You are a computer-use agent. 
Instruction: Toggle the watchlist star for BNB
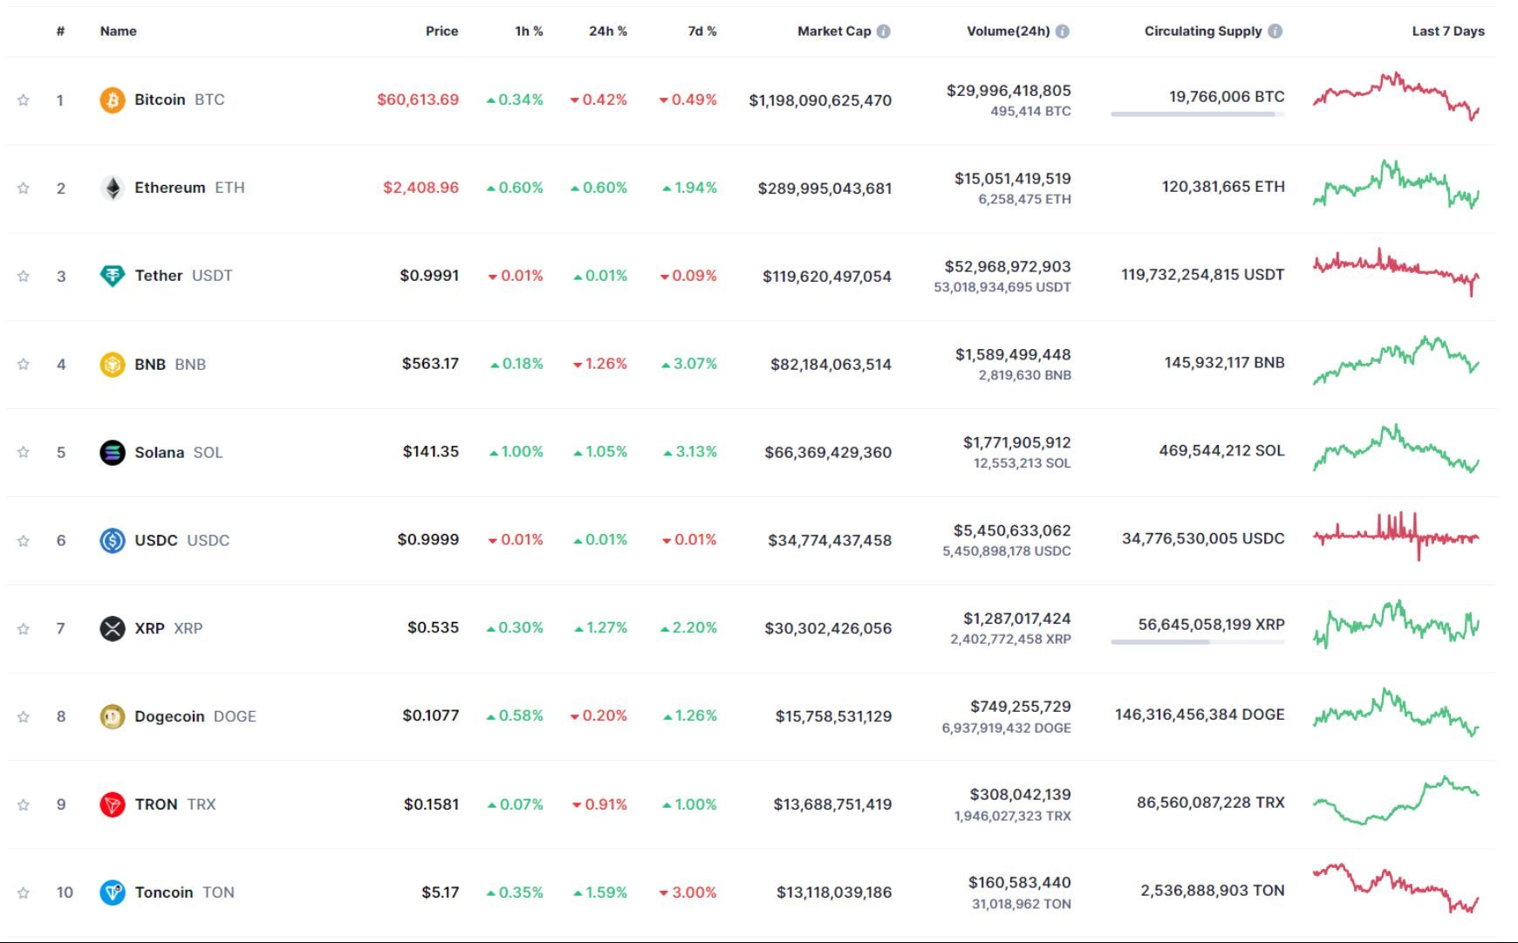click(24, 365)
